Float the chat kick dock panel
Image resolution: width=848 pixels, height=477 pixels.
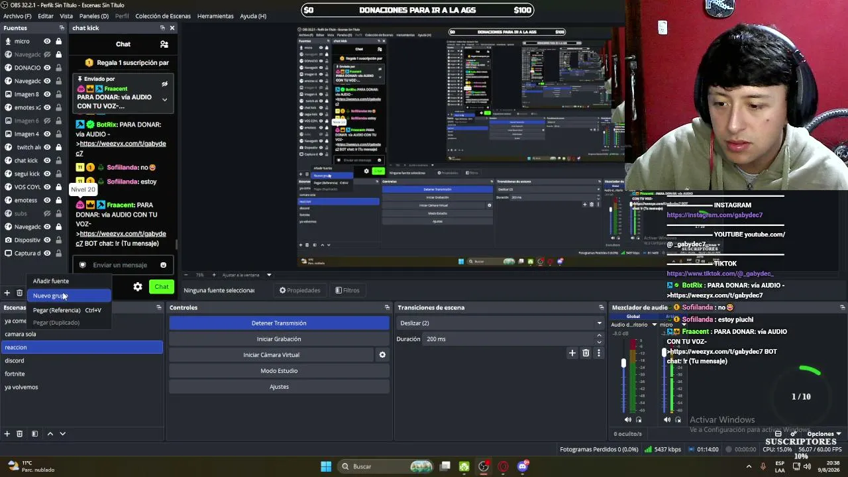point(162,28)
